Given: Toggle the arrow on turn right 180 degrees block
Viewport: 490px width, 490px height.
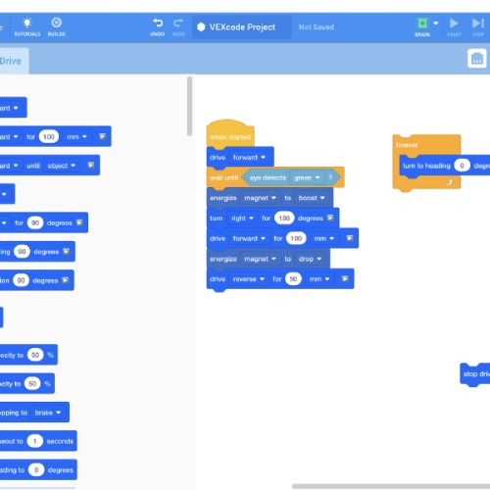Looking at the screenshot, I should (330, 218).
